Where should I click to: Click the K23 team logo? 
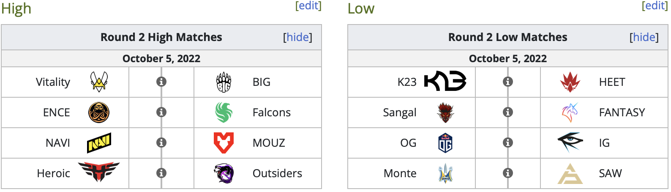tap(445, 81)
